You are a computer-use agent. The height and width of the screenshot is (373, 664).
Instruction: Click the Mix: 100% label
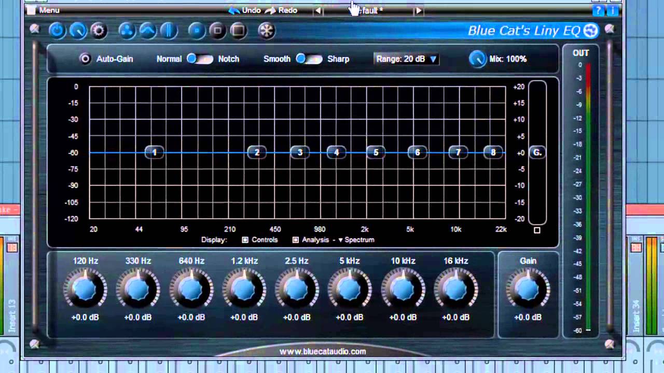point(508,59)
